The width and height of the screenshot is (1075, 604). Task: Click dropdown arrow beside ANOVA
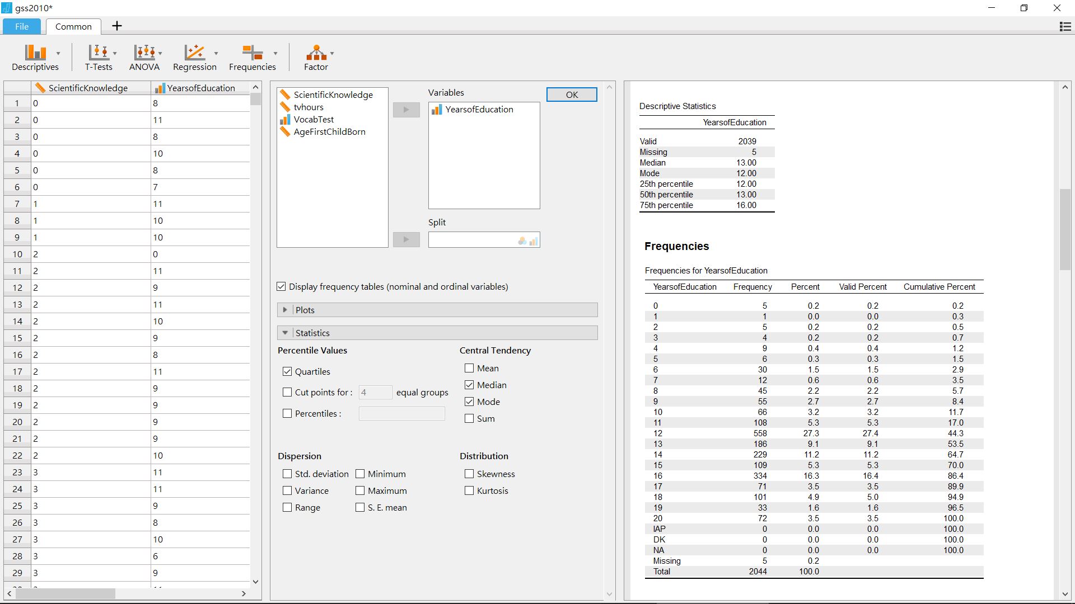(x=160, y=53)
